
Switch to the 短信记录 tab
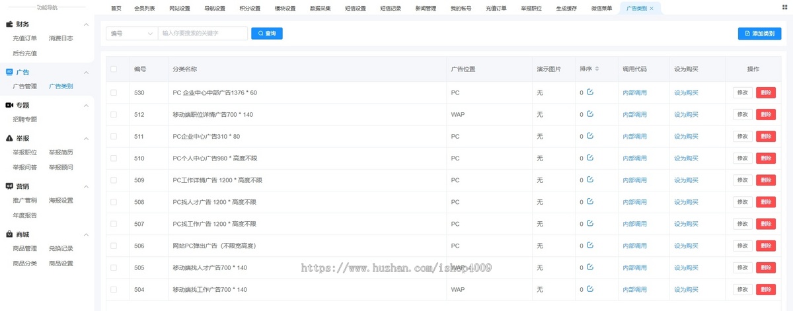point(391,9)
